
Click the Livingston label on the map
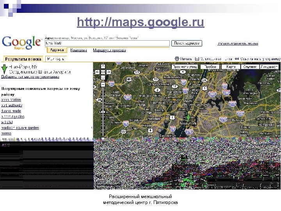pyautogui.click(x=125, y=106)
